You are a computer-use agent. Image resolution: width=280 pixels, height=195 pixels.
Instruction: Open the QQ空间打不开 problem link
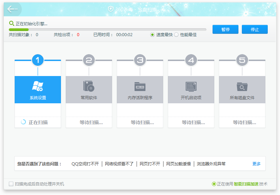[x=85, y=164]
